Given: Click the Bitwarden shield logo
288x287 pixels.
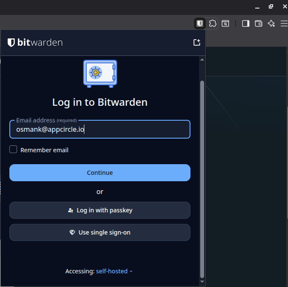Looking at the screenshot, I should click(11, 43).
